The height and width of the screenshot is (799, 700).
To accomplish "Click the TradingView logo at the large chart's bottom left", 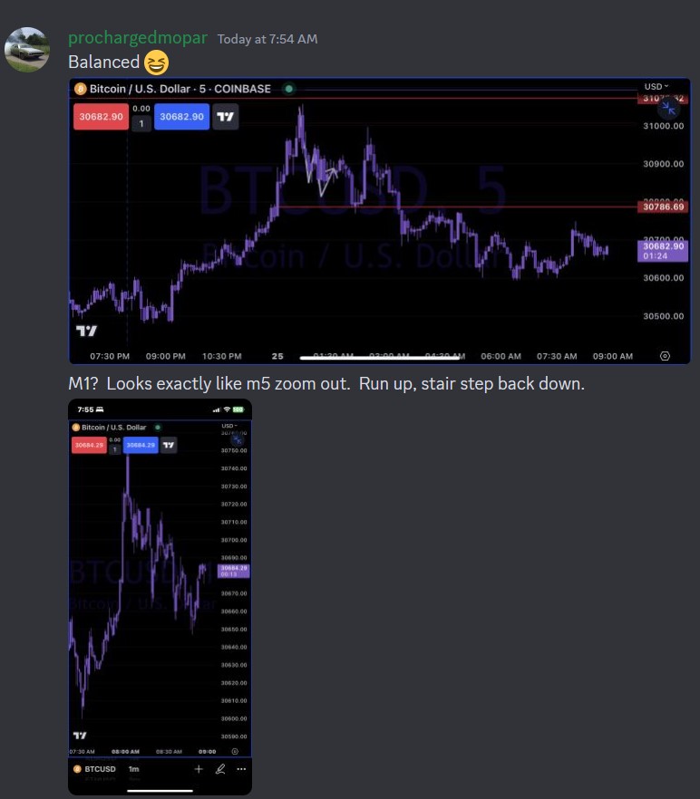I will tap(86, 332).
